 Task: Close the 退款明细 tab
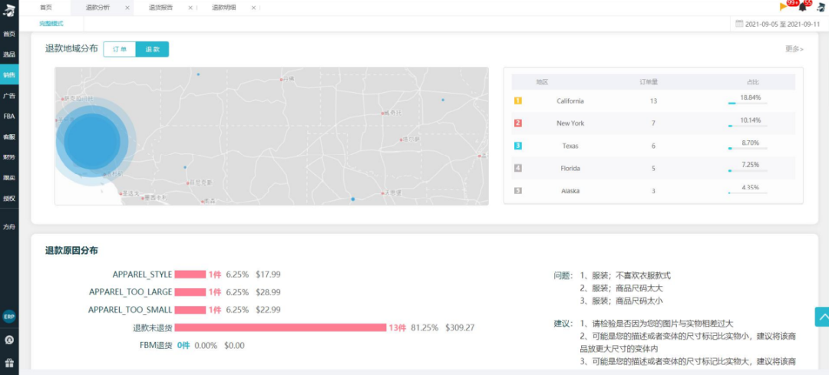point(254,8)
